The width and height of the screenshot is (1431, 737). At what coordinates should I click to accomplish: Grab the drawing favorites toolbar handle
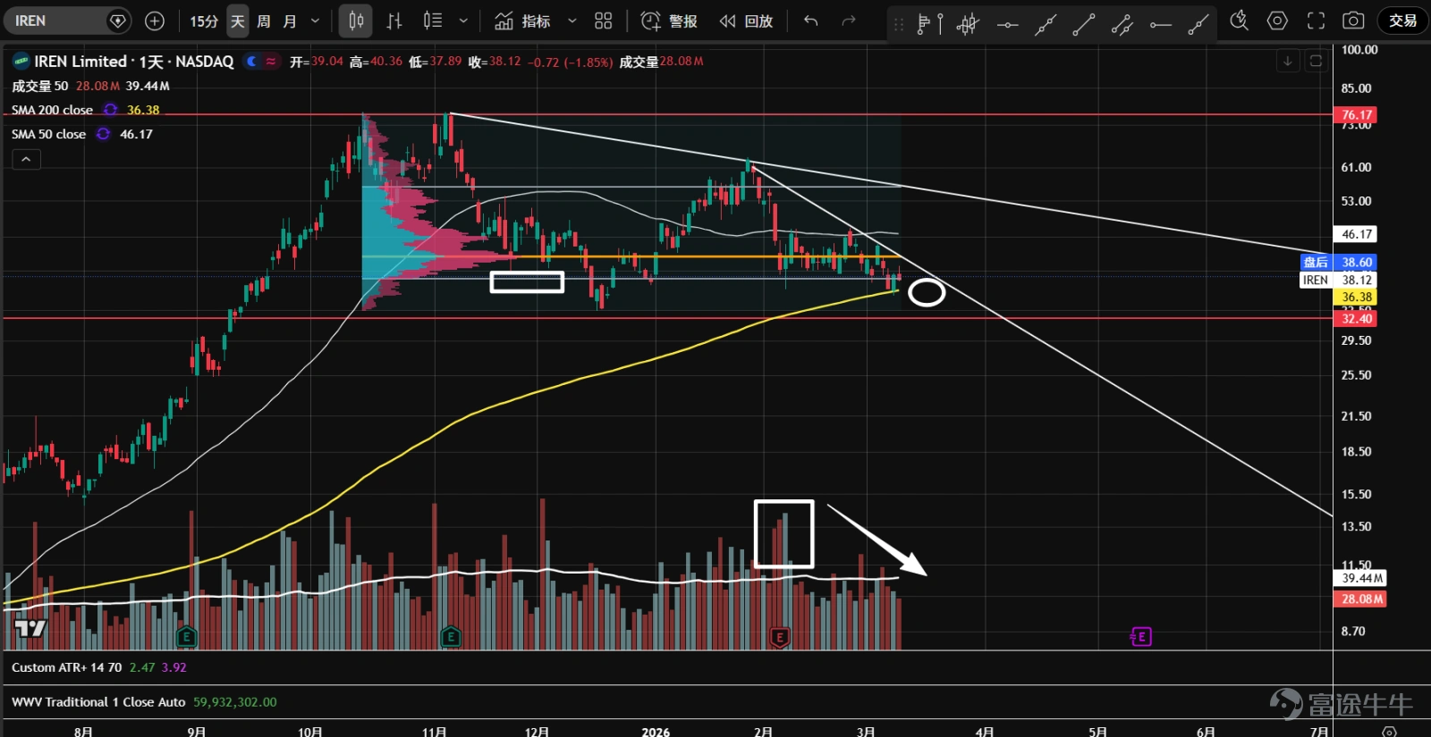click(x=899, y=24)
